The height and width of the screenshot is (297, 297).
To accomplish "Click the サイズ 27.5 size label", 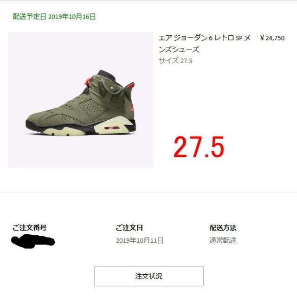I will (175, 61).
